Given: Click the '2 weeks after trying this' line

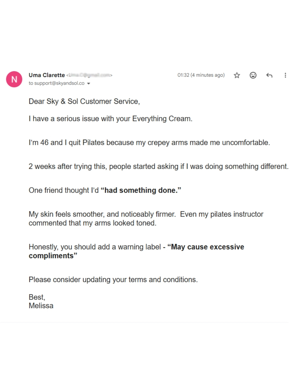Looking at the screenshot, I should [x=159, y=167].
